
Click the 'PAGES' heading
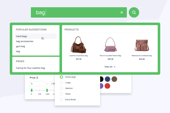pos(20,61)
